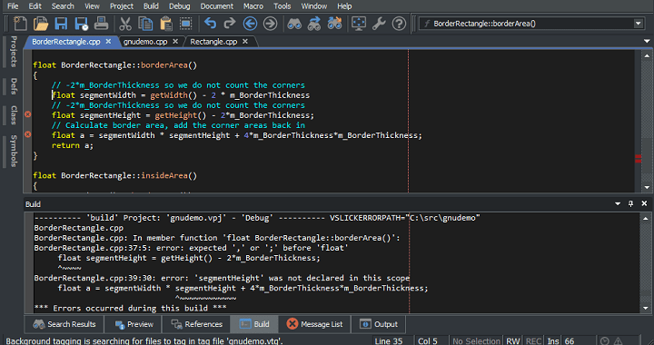The image size is (654, 345).
Task: Click the Open File folder icon
Action: (x=41, y=24)
